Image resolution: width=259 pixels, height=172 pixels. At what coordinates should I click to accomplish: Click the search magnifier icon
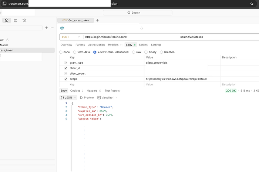click(x=129, y=13)
